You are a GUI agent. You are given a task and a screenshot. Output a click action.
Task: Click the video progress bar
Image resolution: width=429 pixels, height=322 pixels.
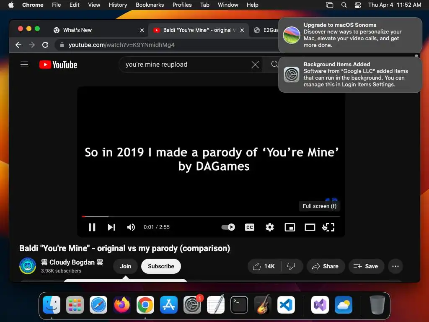click(x=211, y=216)
